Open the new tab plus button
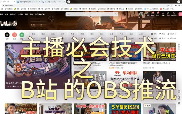This screenshot has height=114, width=182. 69,2
